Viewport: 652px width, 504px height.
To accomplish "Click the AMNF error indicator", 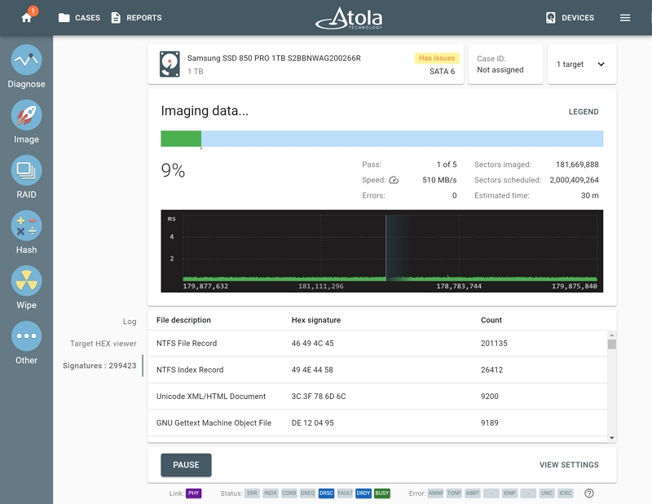I will (x=435, y=493).
